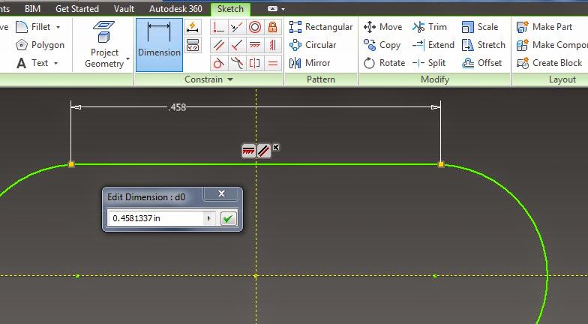Select the Split tool
The width and height of the screenshot is (588, 324).
click(429, 63)
